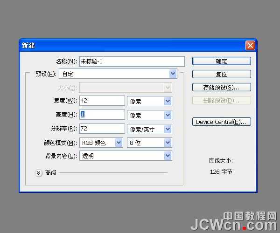Screen dimensions: 280x233
Task: Click the 126 字节 image size text
Action: pyautogui.click(x=221, y=171)
